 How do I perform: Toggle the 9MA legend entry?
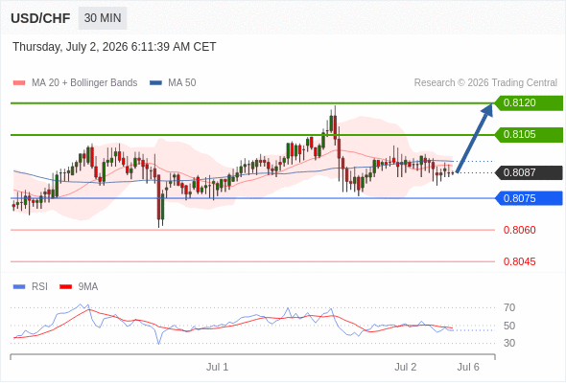click(x=79, y=287)
